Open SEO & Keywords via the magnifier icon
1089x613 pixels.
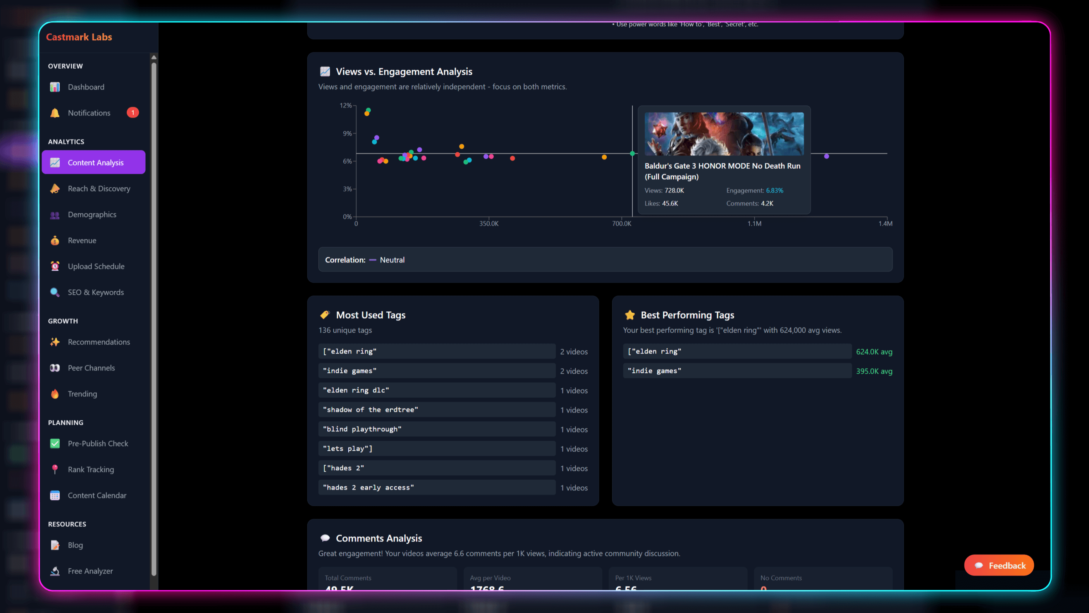55,292
